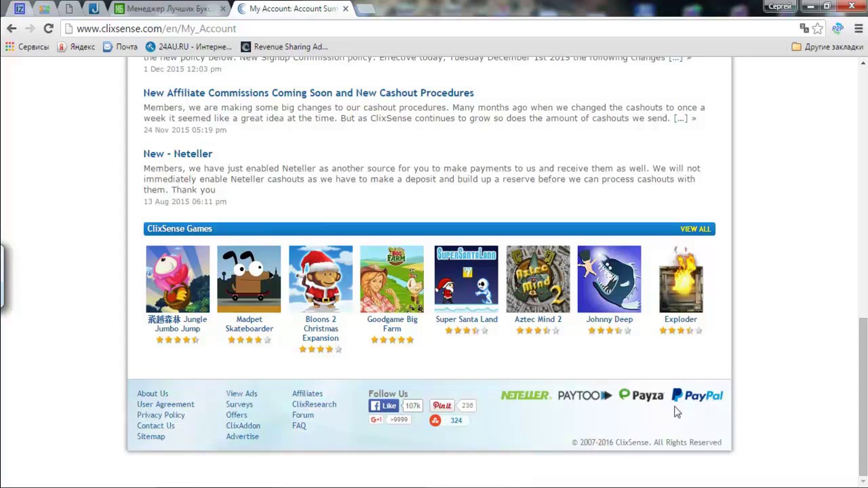The image size is (868, 488).
Task: Click the address bar URL field
Action: coord(434,28)
